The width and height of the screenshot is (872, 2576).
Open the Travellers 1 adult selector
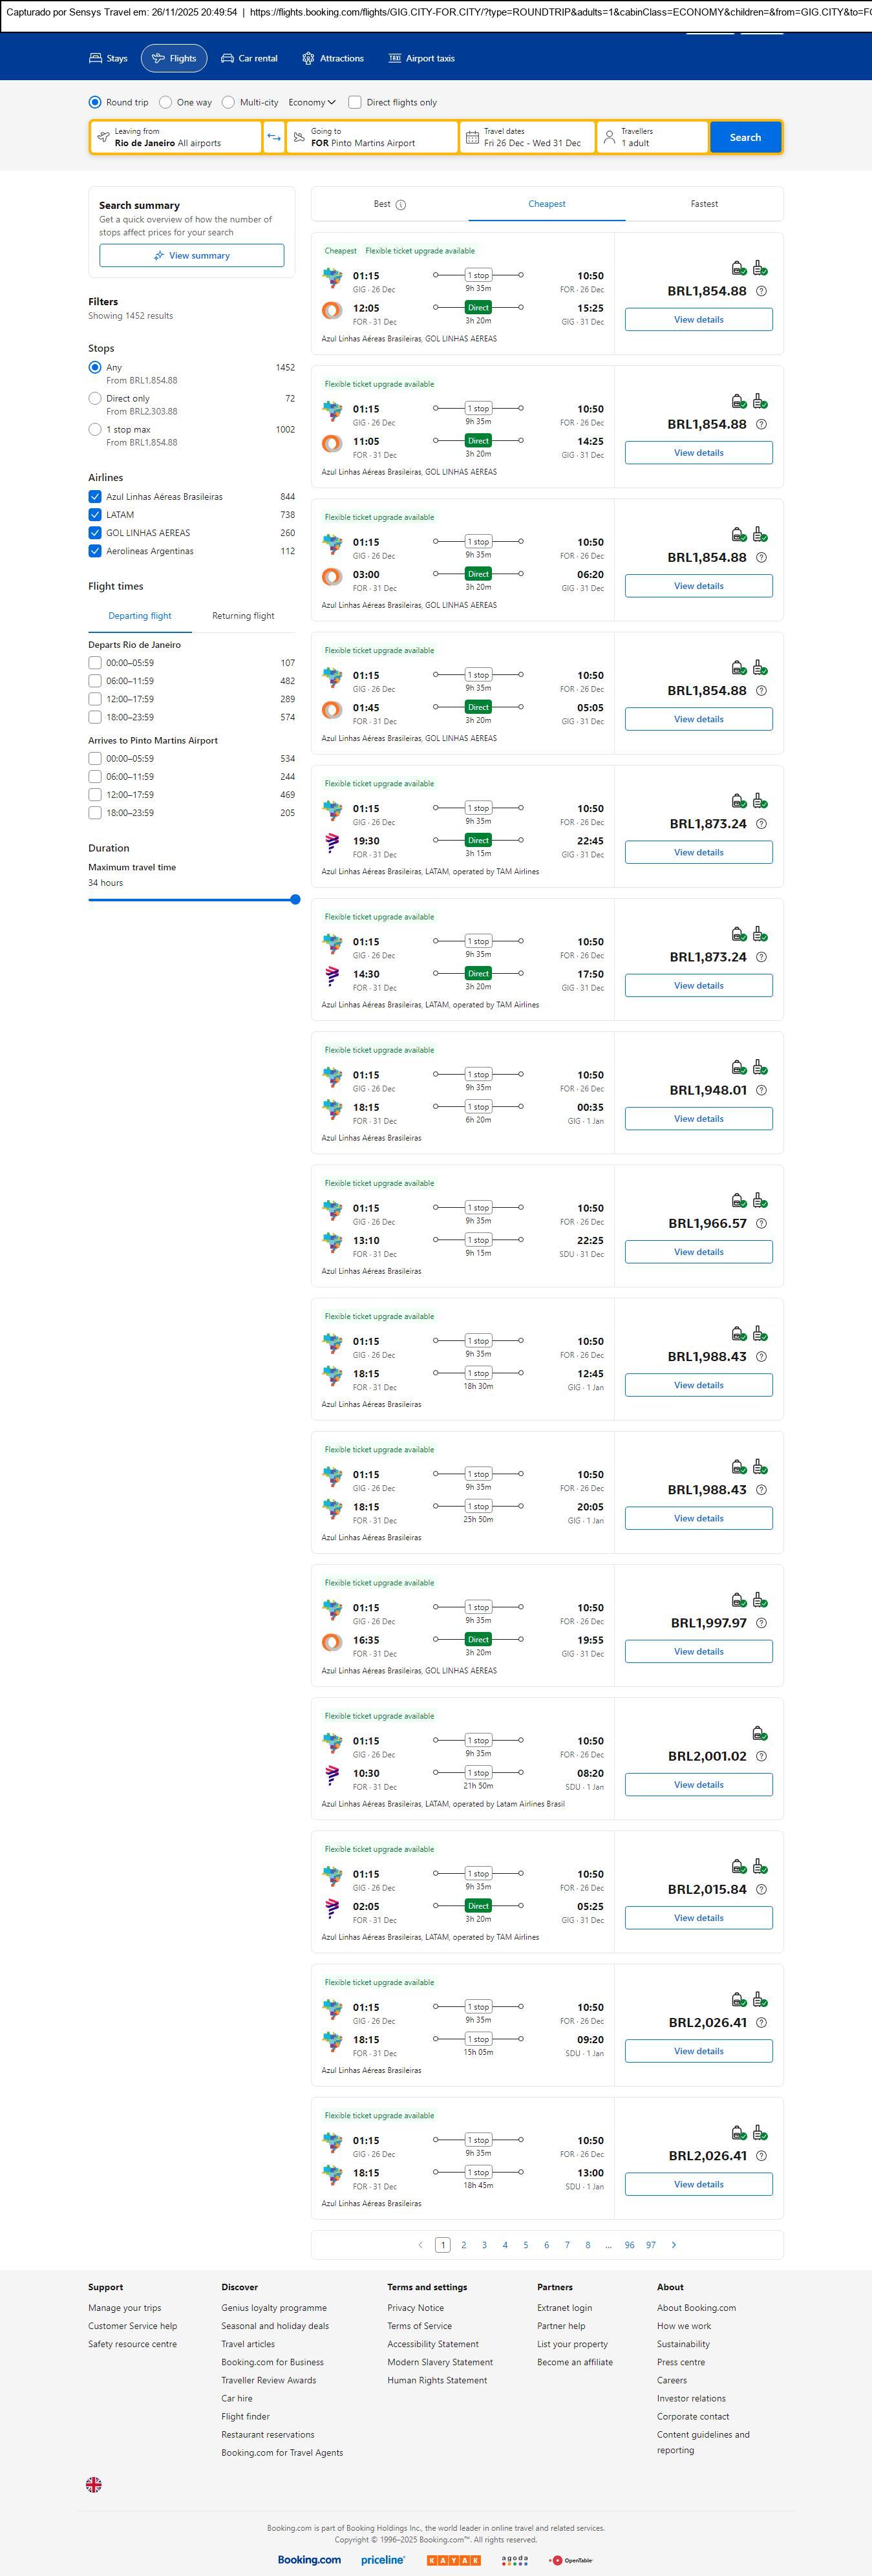coord(652,137)
